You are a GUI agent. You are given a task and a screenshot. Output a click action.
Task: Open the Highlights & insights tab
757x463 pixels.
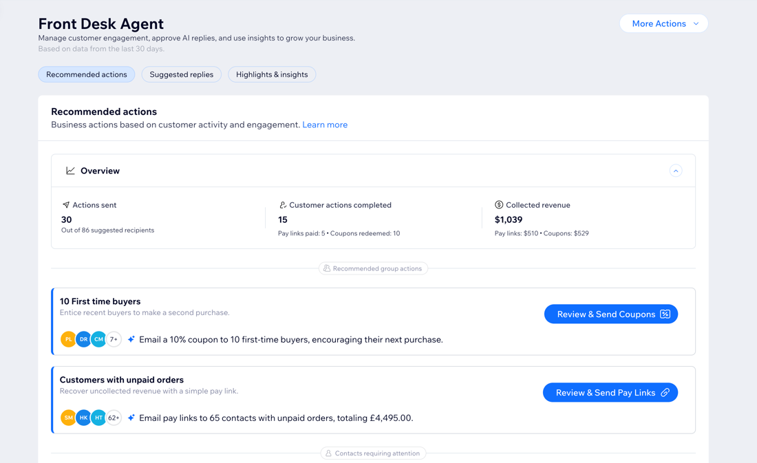pos(272,74)
